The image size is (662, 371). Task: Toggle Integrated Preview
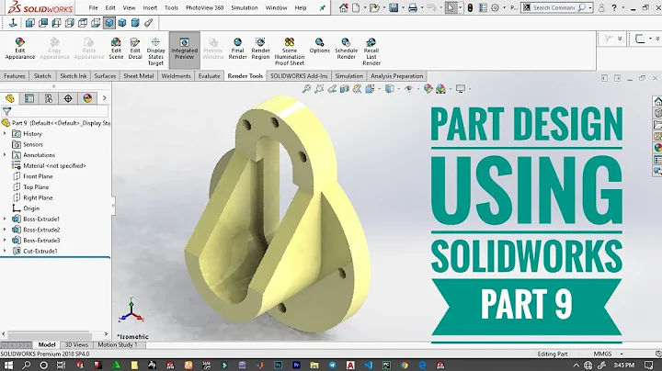[x=185, y=49]
